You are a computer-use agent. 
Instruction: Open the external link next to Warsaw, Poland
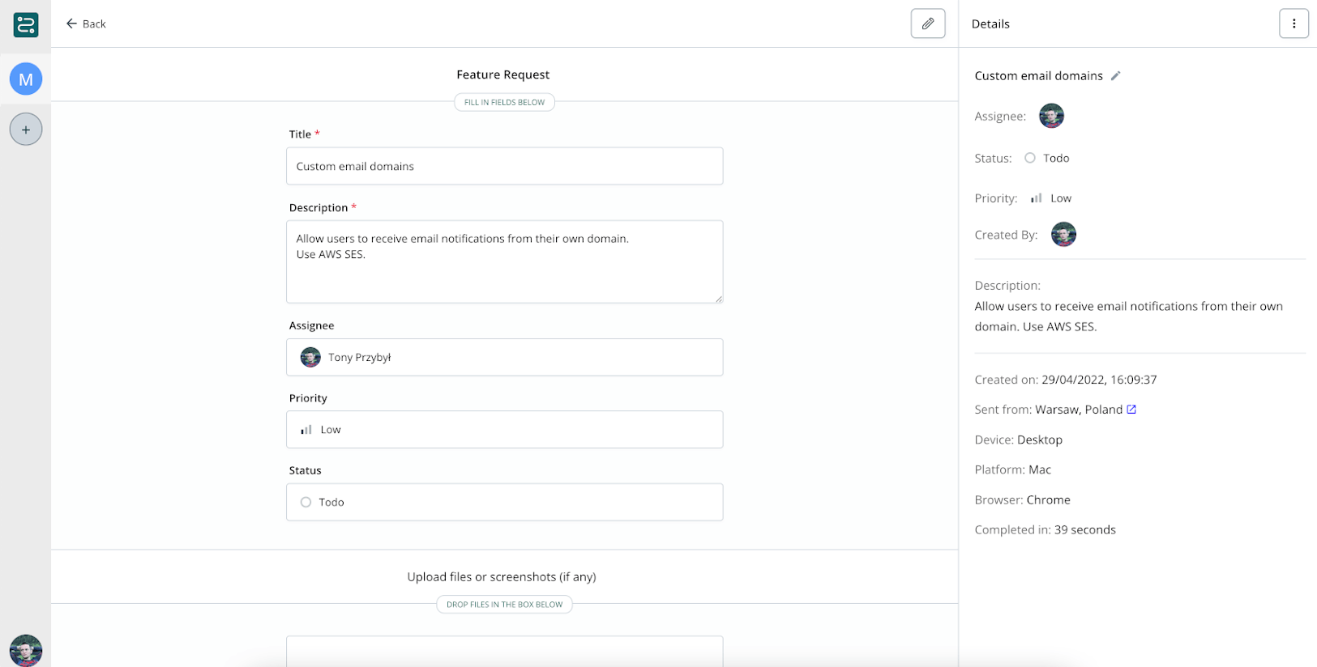pos(1131,410)
